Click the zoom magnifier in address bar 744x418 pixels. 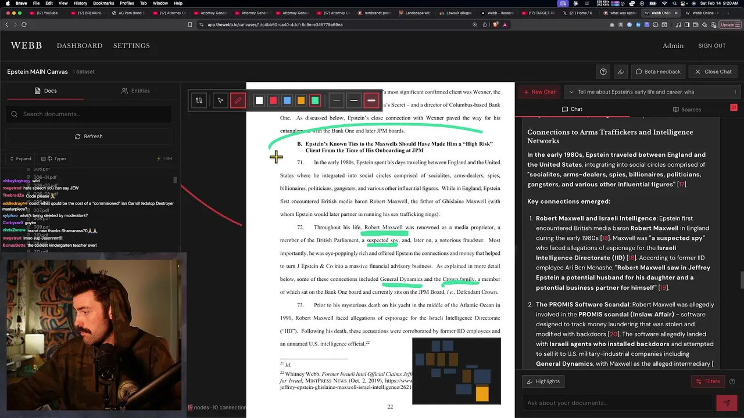coord(475,24)
